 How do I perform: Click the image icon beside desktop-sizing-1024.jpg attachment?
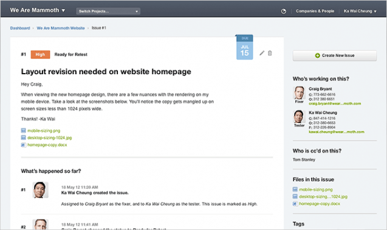tap(24, 138)
